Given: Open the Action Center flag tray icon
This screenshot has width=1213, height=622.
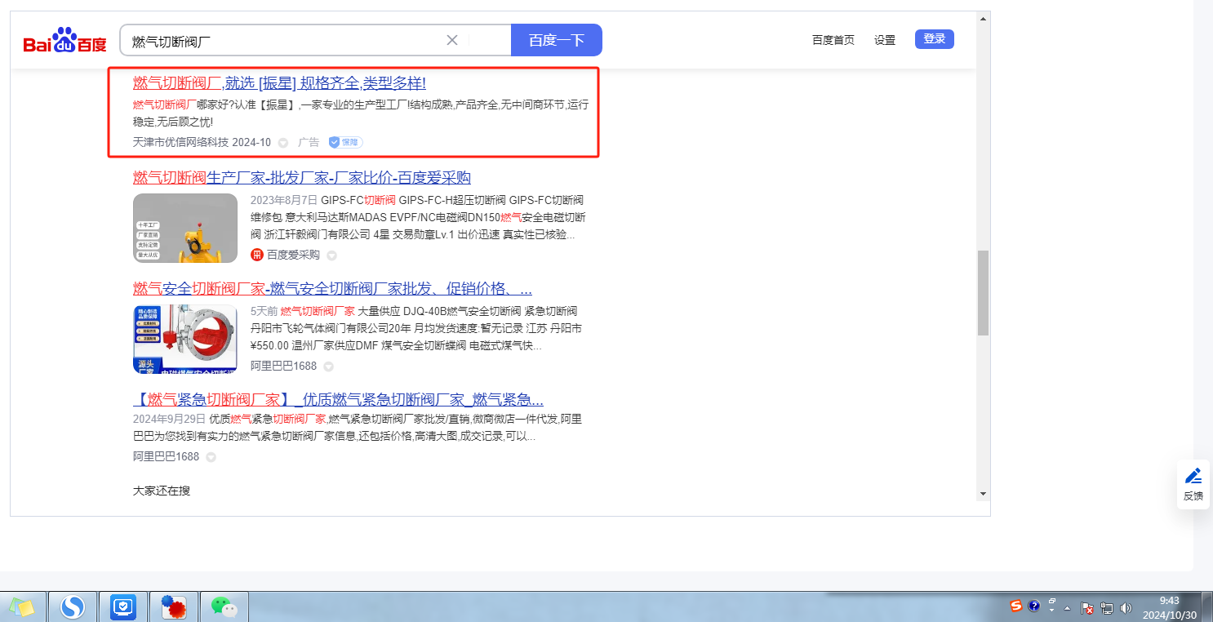Looking at the screenshot, I should 1087,607.
